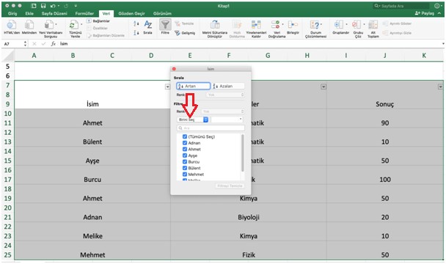Click the Azalan descending sort button

(228, 86)
